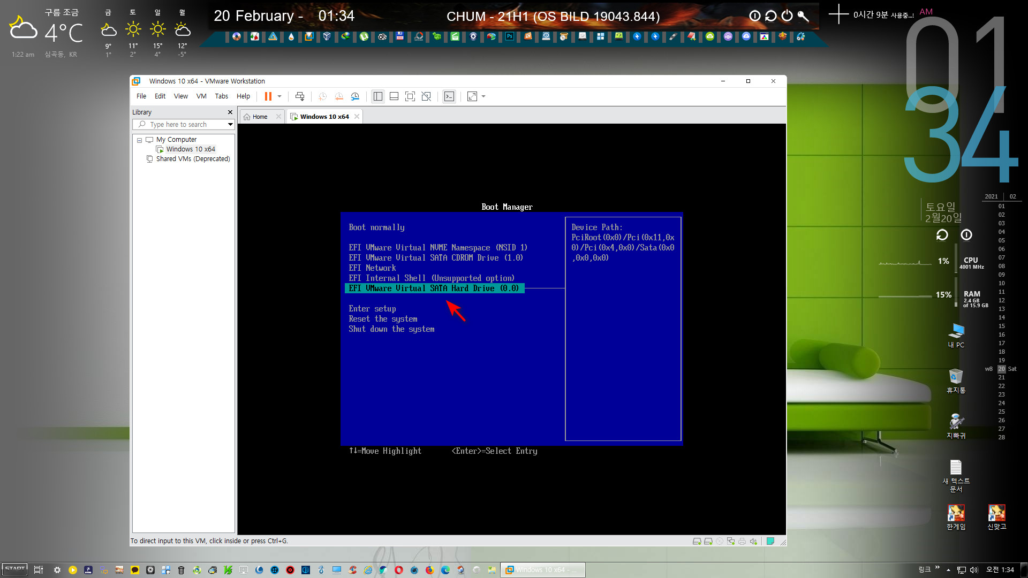The width and height of the screenshot is (1028, 578).
Task: Toggle the console view toolbar icon
Action: click(449, 96)
